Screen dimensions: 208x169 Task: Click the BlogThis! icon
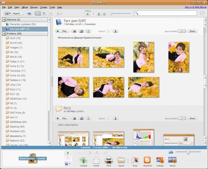tap(147, 162)
